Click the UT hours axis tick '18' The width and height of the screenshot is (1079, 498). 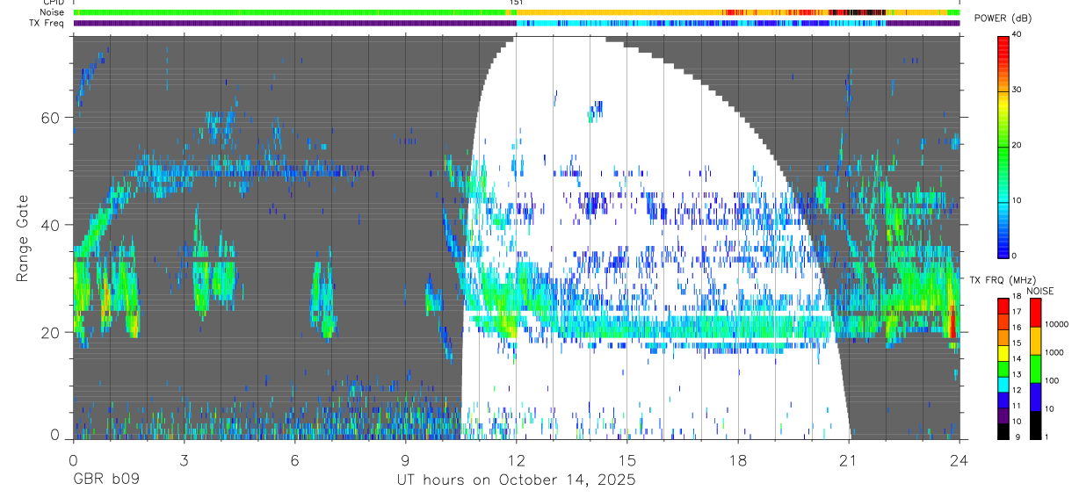[x=738, y=459]
